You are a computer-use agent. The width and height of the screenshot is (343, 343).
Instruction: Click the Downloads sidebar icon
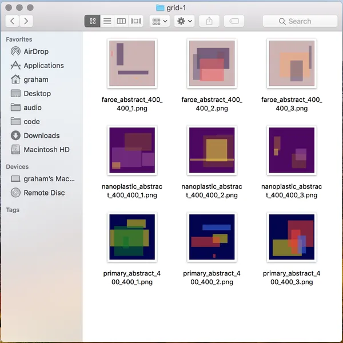[15, 135]
